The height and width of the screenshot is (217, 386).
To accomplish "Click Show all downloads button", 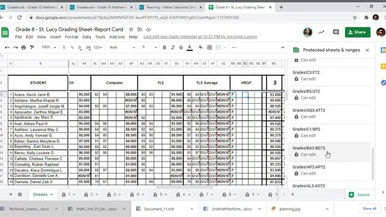I will coord(369,209).
